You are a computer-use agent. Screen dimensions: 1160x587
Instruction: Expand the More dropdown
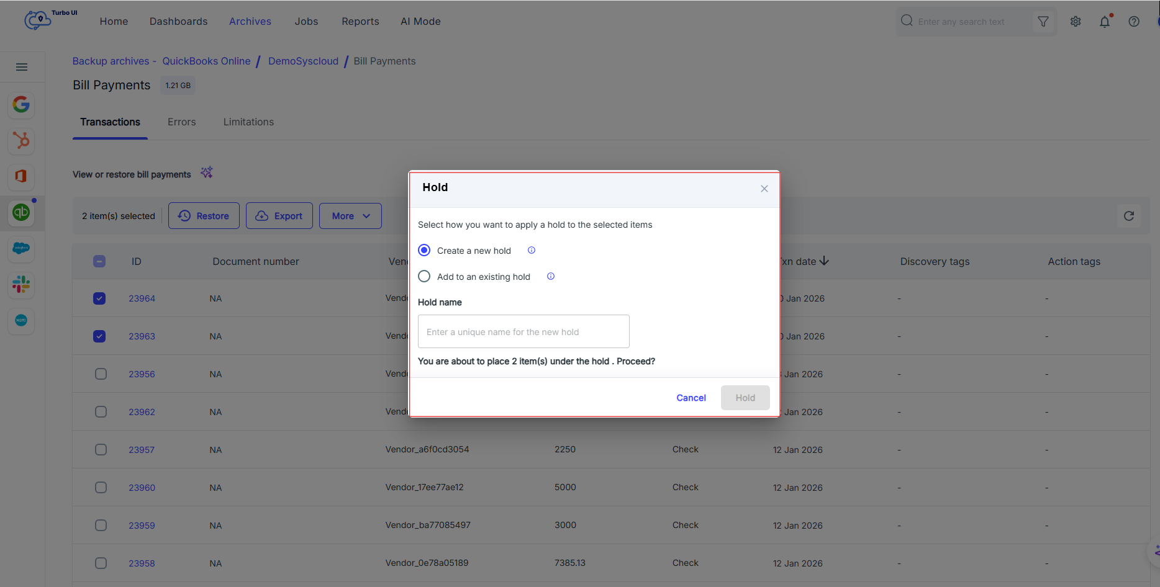tap(350, 216)
